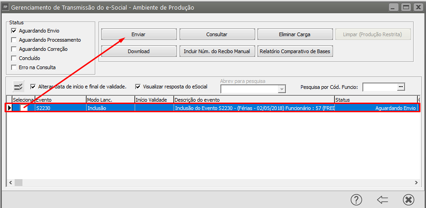Click the select-all checklist icon
Viewport: 426px width, 208px height.
19,87
